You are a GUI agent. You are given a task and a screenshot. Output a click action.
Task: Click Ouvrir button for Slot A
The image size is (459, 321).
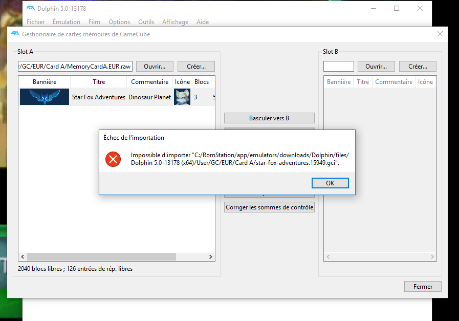pos(155,67)
